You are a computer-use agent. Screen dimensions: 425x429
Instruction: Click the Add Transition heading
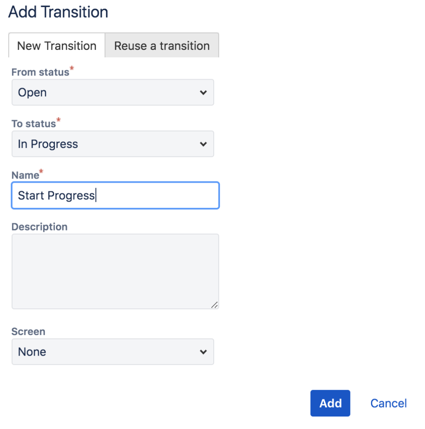coord(57,12)
